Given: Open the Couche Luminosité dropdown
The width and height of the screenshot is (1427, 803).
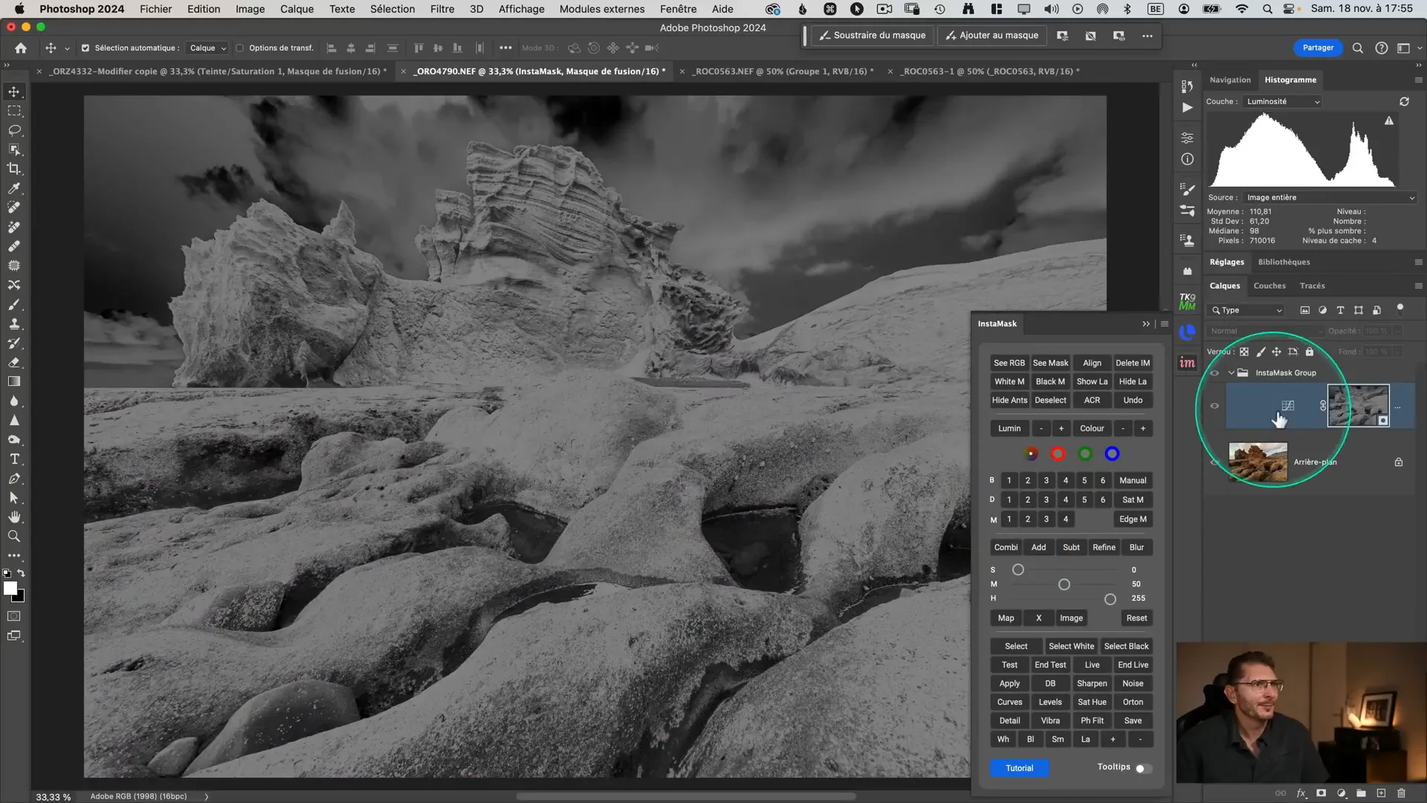Looking at the screenshot, I should [x=1284, y=102].
